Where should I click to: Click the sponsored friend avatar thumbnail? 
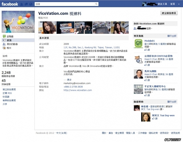[x=137, y=108]
